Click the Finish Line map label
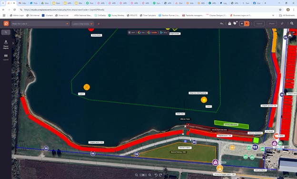Image resolution: width=297 pixels, height=179 pixels. [x=180, y=114]
